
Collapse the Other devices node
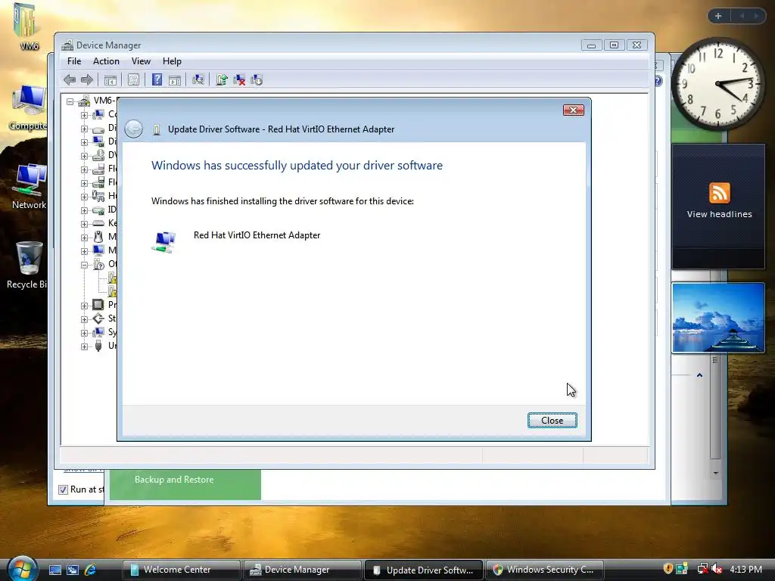[84, 265]
